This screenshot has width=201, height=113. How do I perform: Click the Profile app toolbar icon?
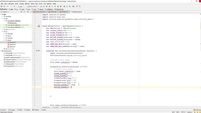click(x=55, y=6)
